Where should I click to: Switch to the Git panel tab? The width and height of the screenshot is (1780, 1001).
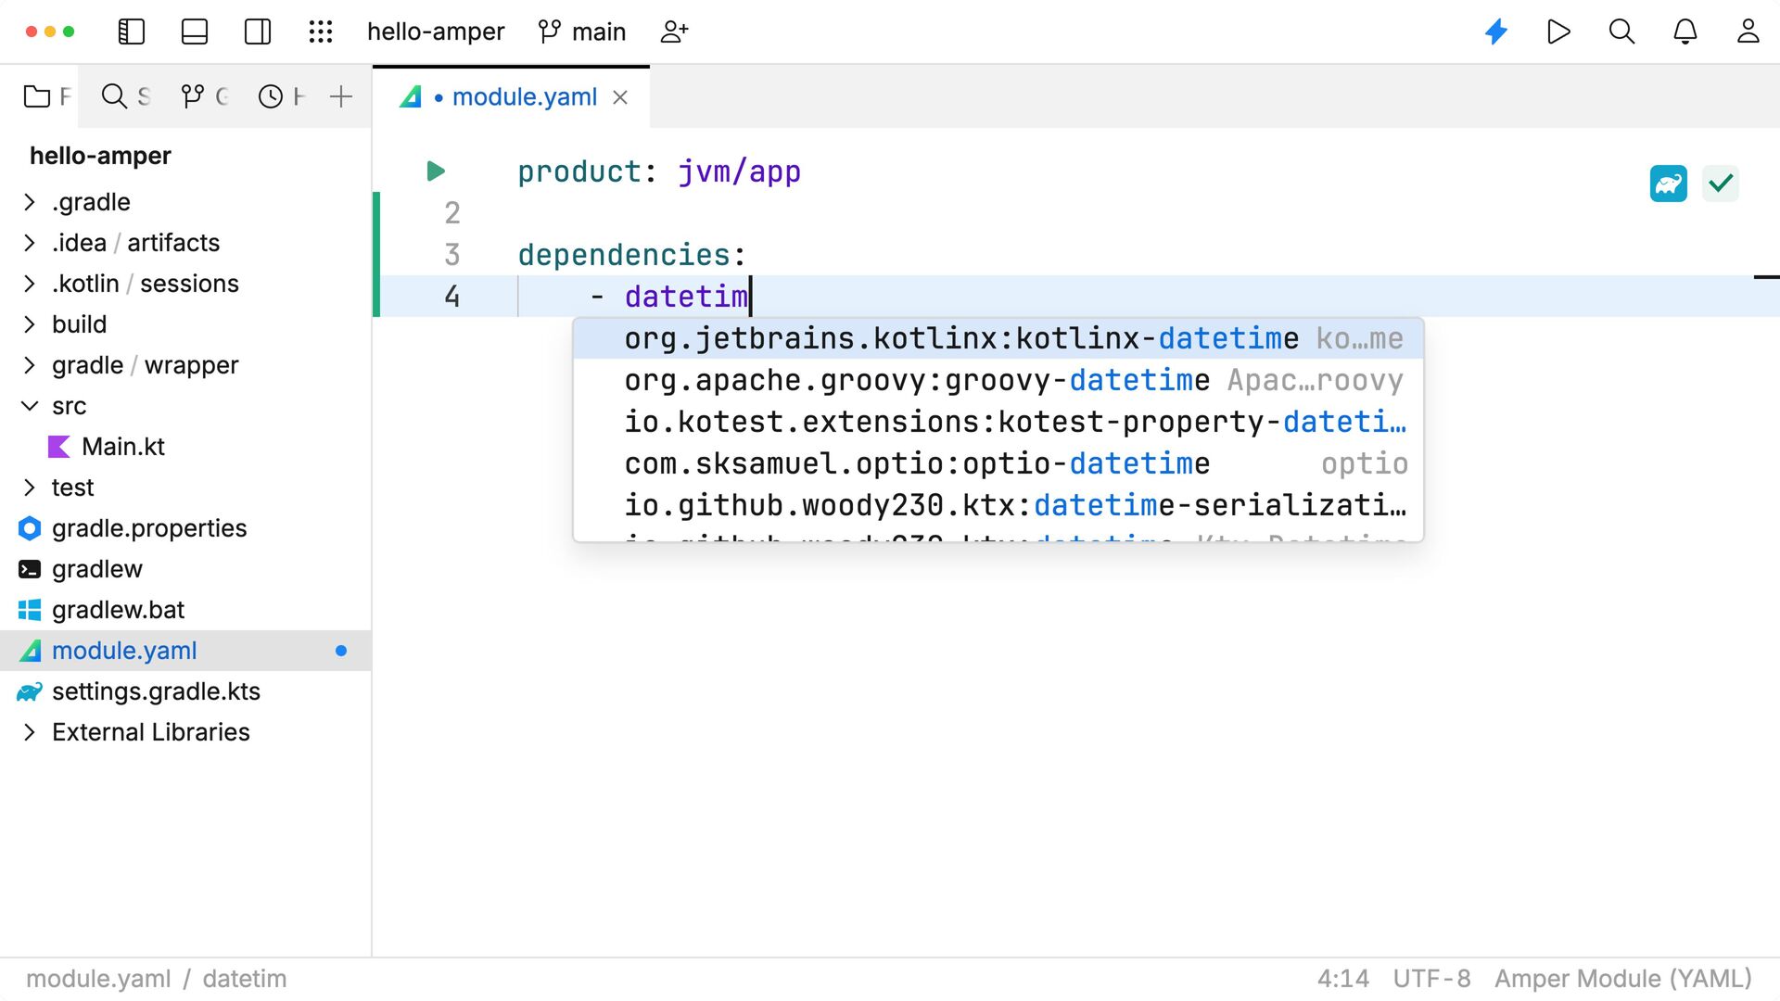click(204, 96)
